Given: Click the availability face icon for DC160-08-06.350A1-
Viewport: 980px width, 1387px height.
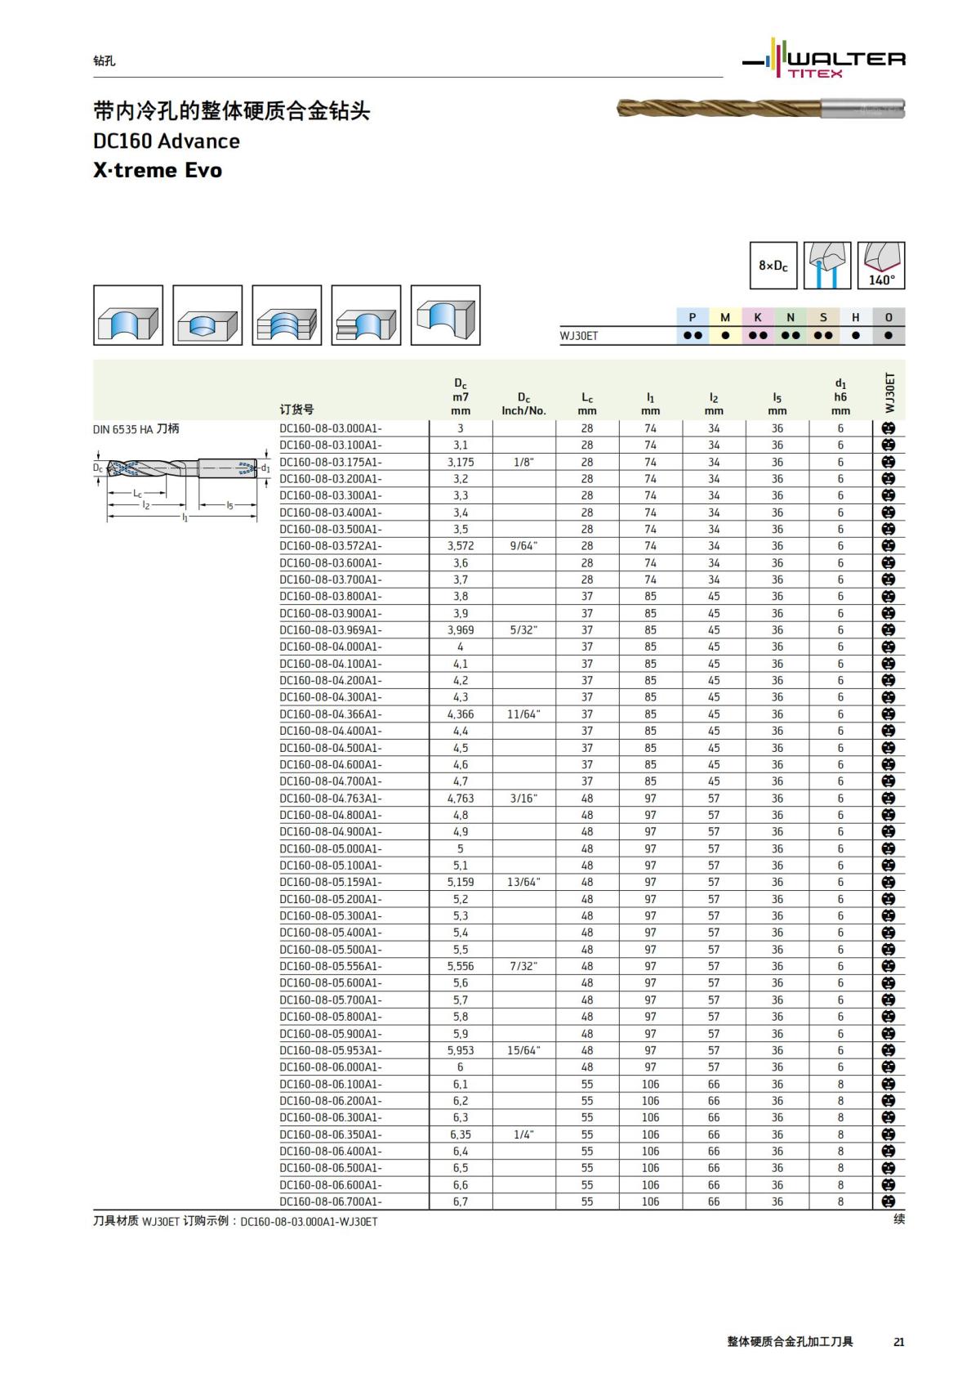Looking at the screenshot, I should 889,1134.
